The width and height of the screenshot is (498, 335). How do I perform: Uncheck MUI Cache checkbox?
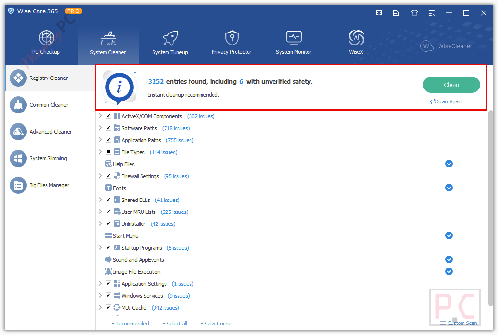click(108, 307)
